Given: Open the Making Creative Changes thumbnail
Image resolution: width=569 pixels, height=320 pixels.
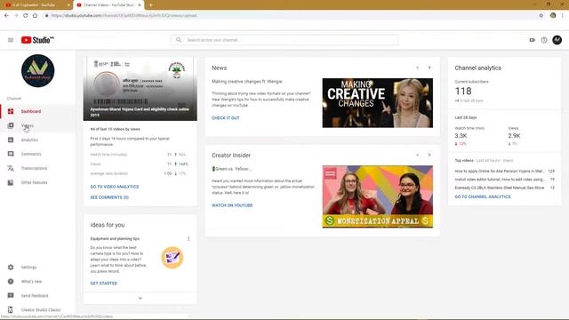Looking at the screenshot, I should [x=377, y=103].
